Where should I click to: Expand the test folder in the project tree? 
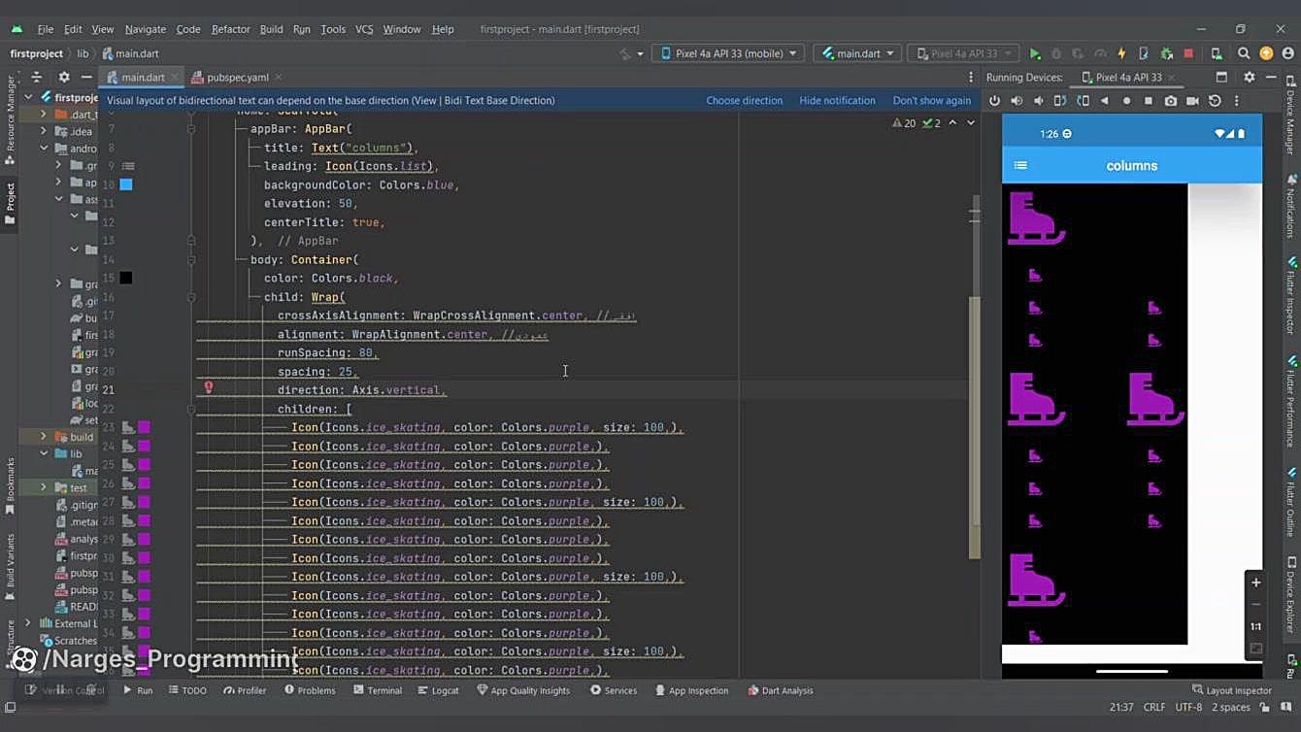(44, 487)
